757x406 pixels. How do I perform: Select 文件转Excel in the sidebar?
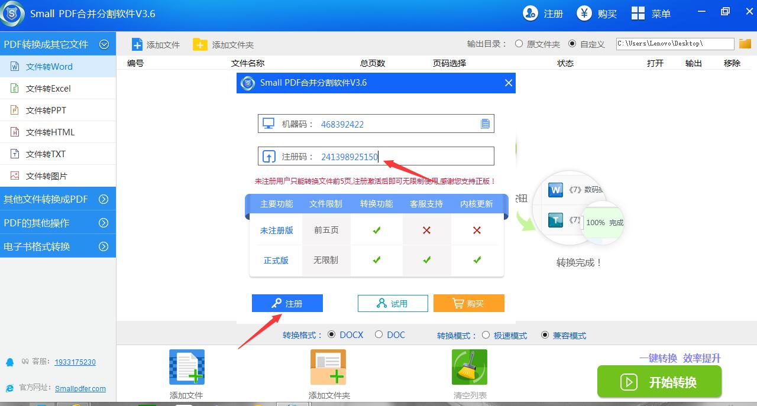point(48,89)
